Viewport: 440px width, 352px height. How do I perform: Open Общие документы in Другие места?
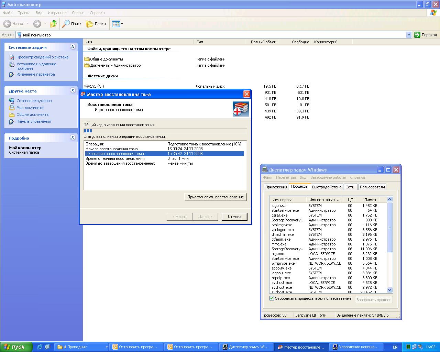click(x=33, y=114)
